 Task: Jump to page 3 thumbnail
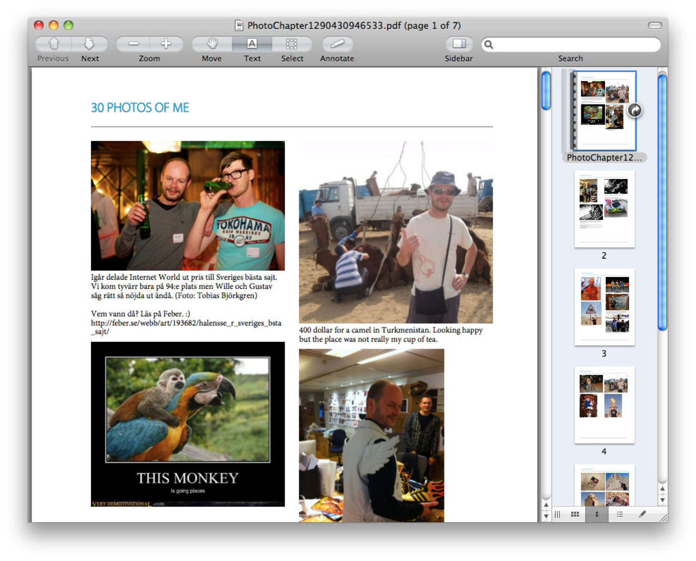[604, 307]
